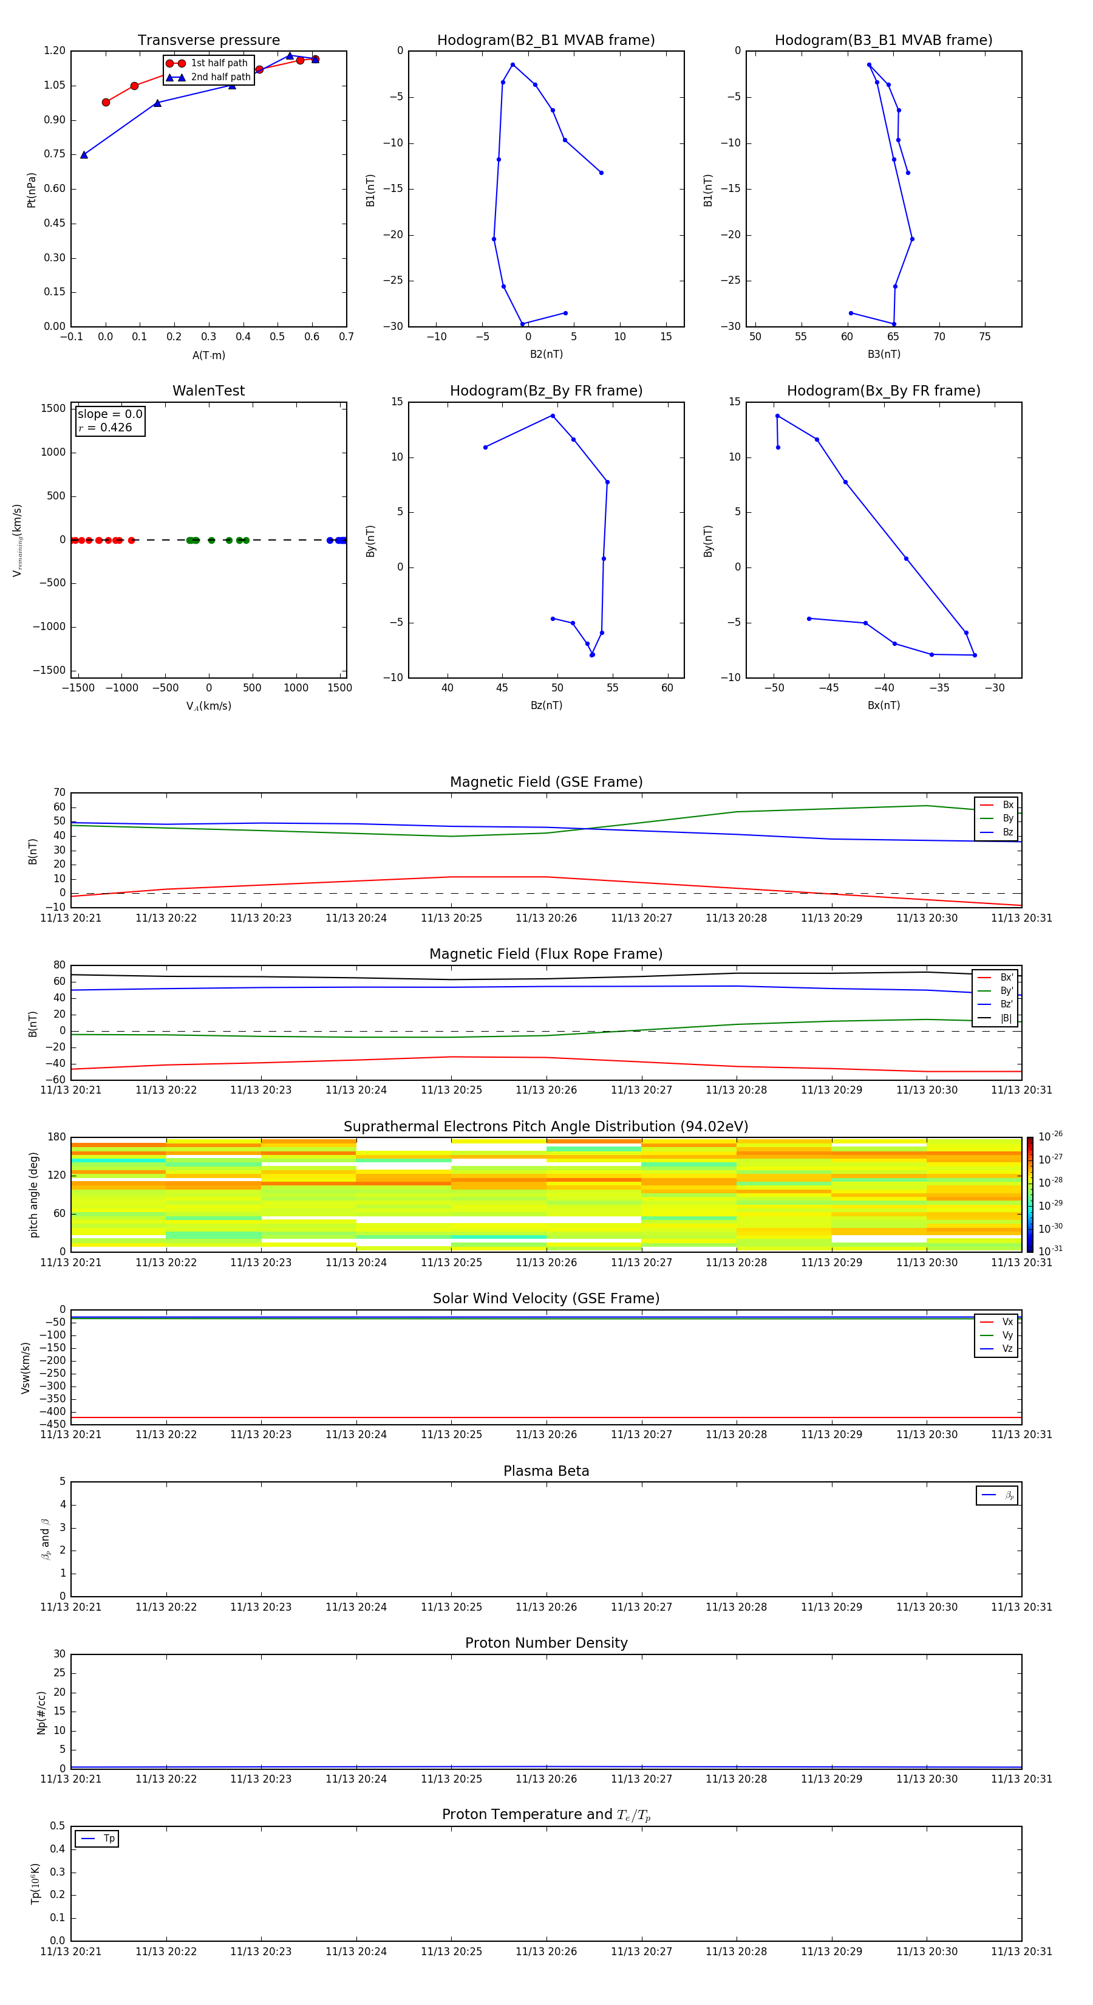The image size is (1093, 2005).
Task: Click the 'Magnetic Field (Flux Rope Frame)' title
Action: pyautogui.click(x=546, y=955)
